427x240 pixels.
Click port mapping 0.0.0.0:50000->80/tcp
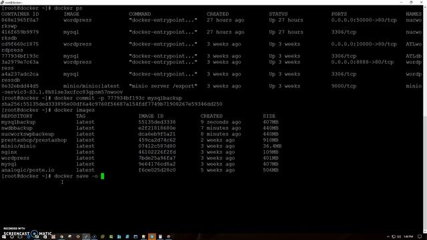coord(364,20)
